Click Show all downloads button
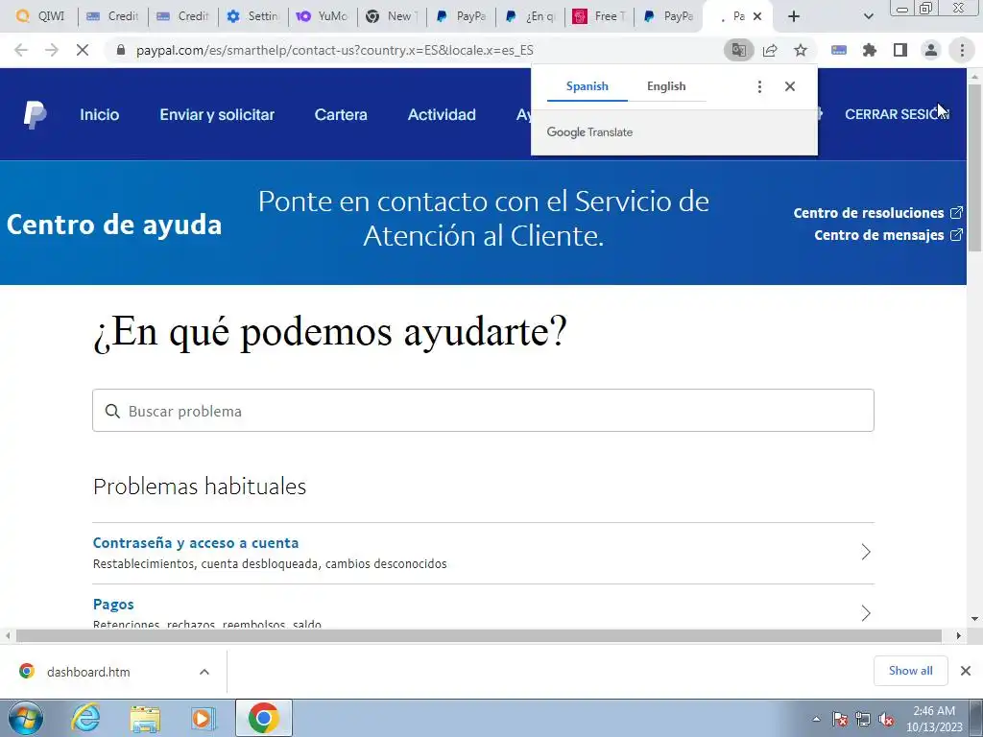This screenshot has height=737, width=983. pyautogui.click(x=910, y=671)
